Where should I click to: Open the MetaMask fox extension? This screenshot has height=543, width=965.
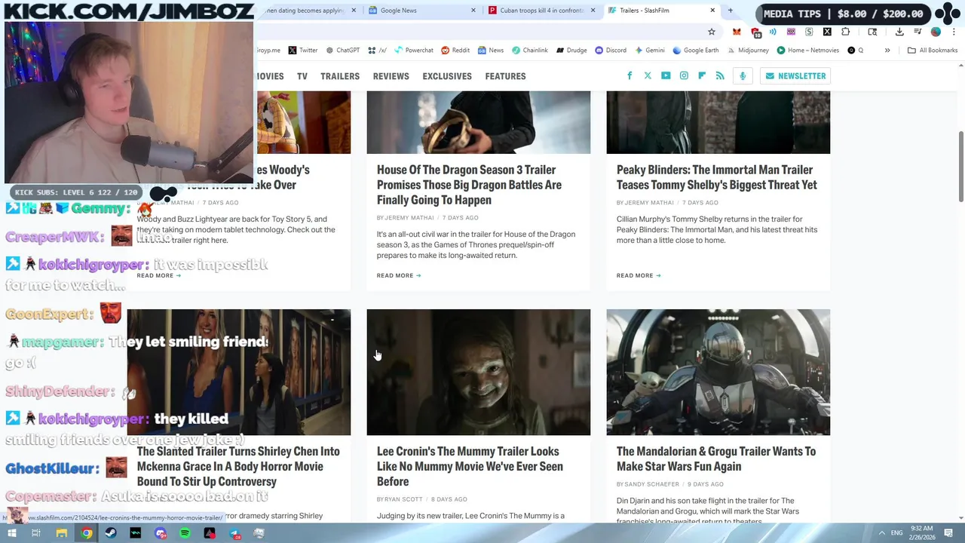pos(737,32)
